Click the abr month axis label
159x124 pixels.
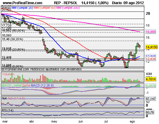click(32, 121)
